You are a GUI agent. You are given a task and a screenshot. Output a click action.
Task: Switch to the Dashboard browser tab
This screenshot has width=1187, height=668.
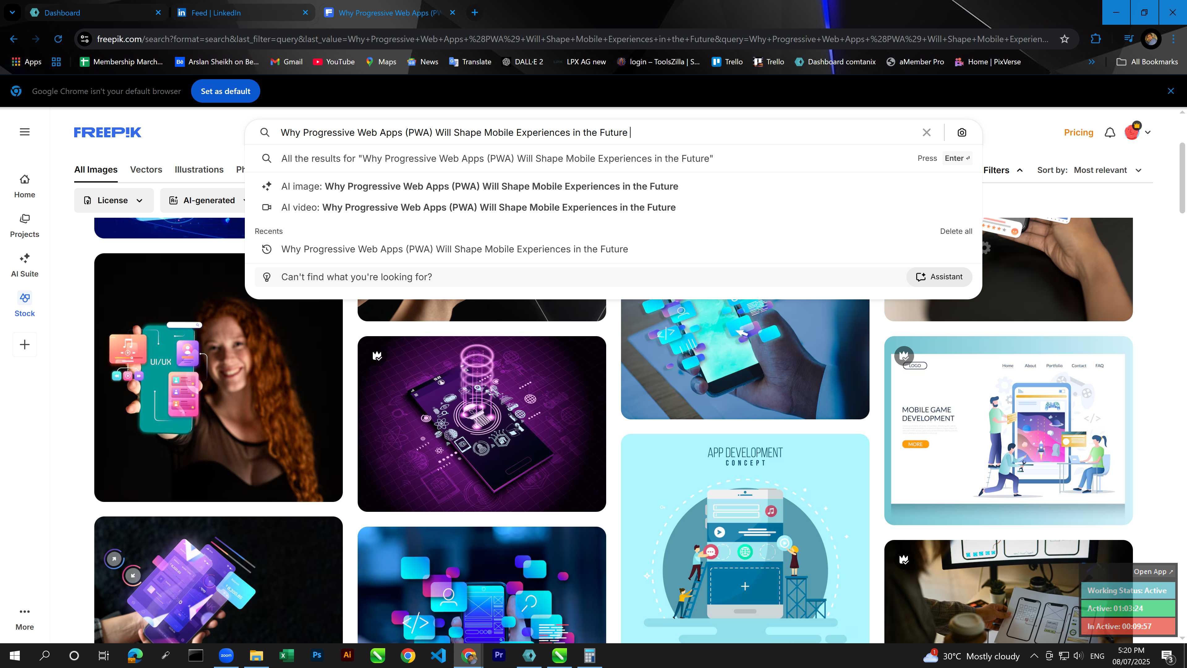(x=96, y=12)
